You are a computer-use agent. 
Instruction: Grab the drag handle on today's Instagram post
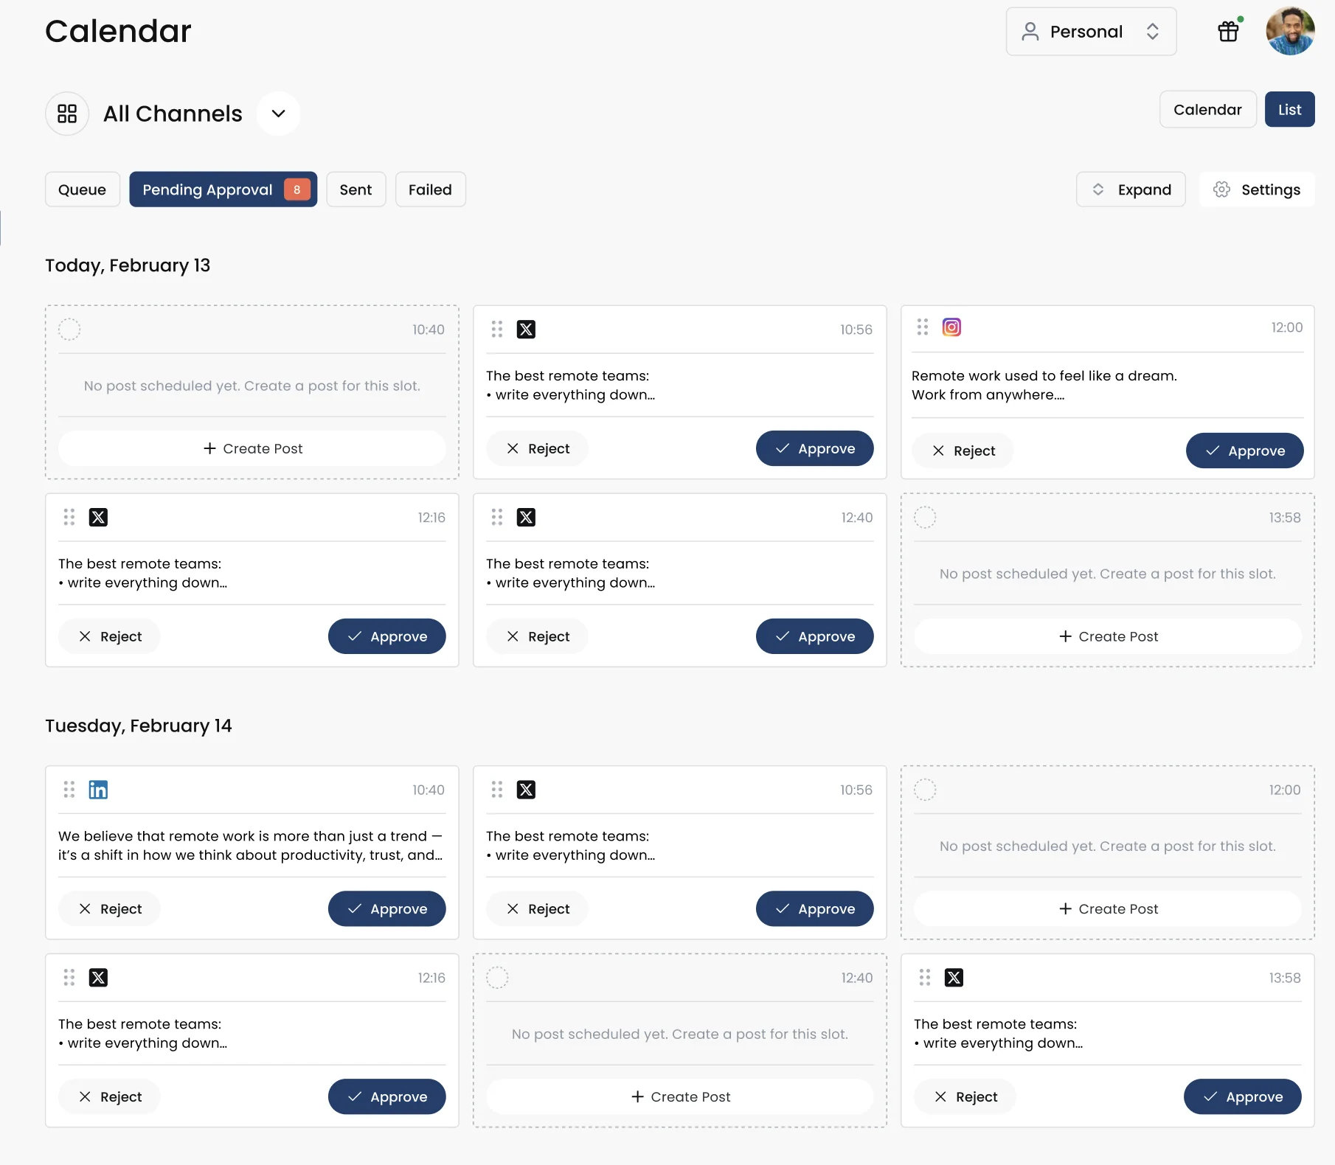[923, 327]
